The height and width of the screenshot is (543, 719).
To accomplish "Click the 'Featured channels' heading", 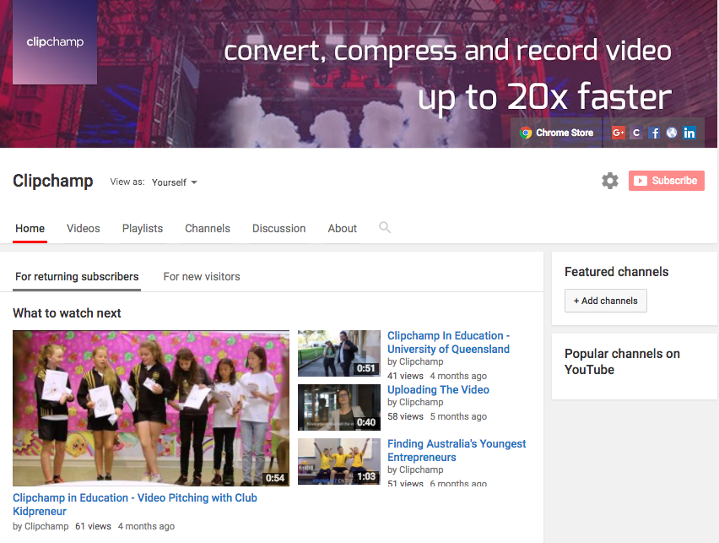I will (616, 272).
